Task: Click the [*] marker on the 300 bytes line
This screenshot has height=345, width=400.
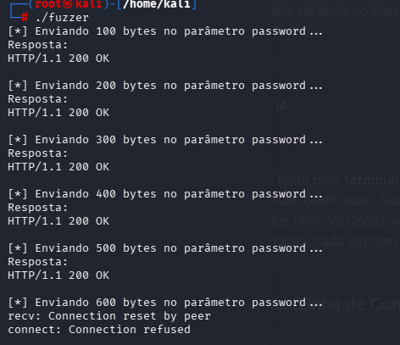Action: pyautogui.click(x=18, y=140)
